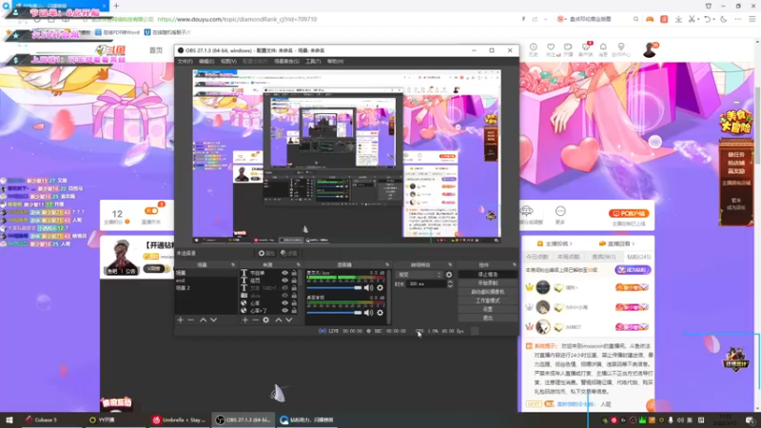Click the orange PC客户端 button
761x428 pixels.
coord(629,213)
